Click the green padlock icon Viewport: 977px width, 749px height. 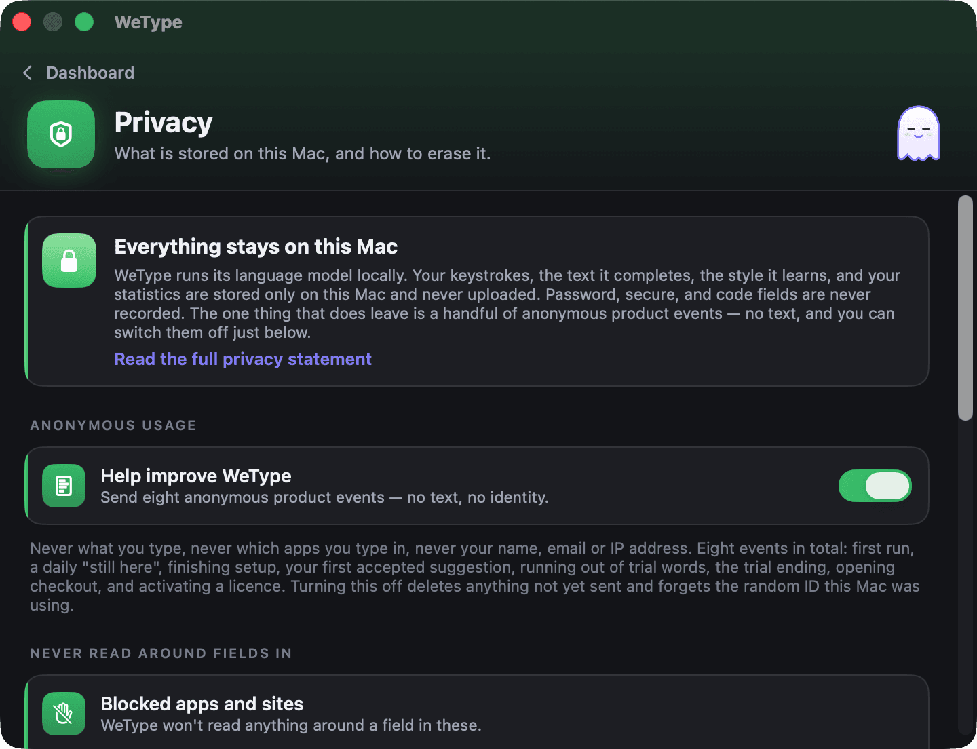coord(69,261)
